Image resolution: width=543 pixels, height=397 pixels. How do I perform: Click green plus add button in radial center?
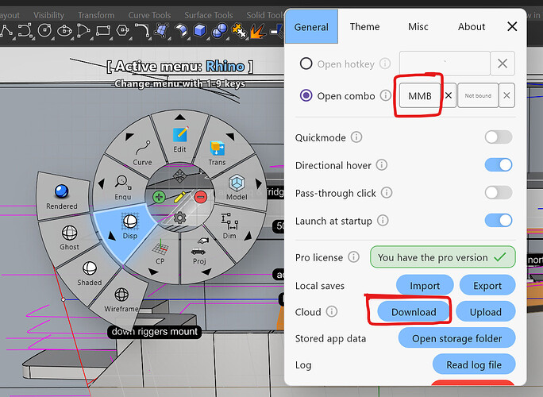[159, 198]
